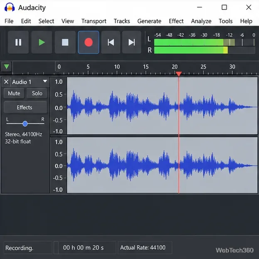
Task: Click the '32-bit float' track info text
Action: click(x=18, y=142)
